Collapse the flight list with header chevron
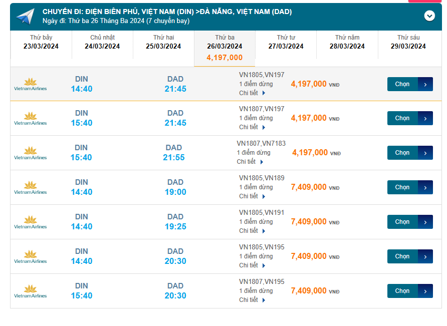Viewport: 447px width, 326px height. click(429, 16)
